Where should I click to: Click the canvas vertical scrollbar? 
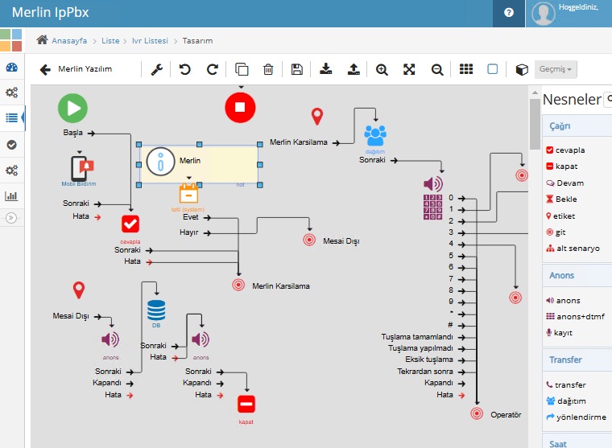click(535, 122)
